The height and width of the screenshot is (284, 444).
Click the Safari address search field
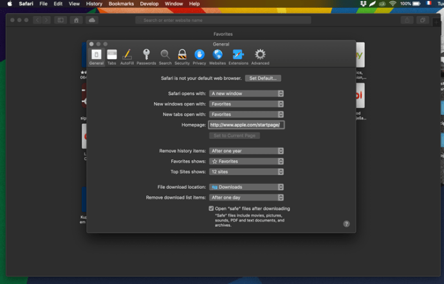click(223, 20)
